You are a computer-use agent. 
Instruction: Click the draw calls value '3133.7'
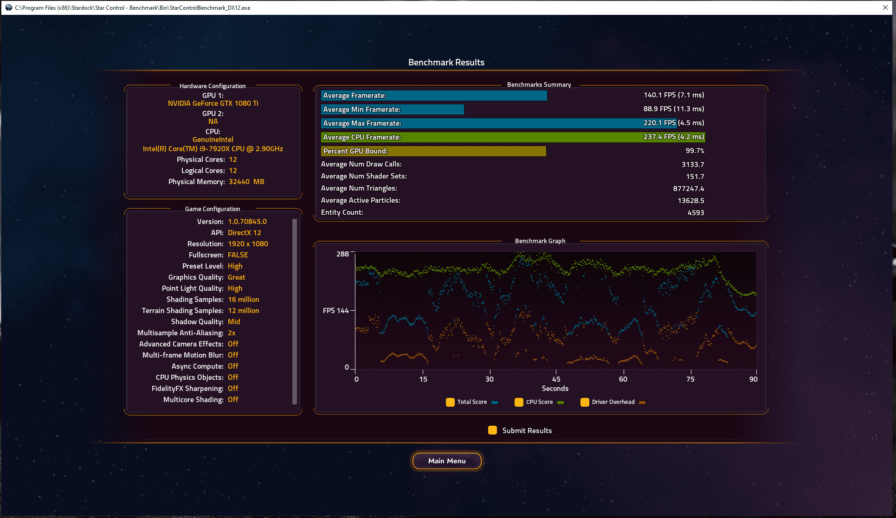693,165
